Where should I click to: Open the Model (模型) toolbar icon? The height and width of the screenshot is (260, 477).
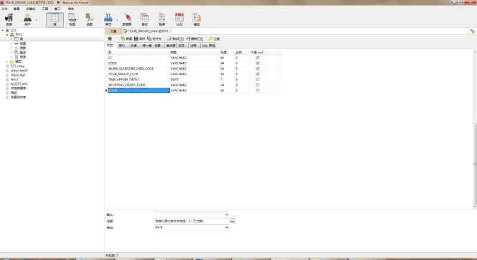[196, 20]
